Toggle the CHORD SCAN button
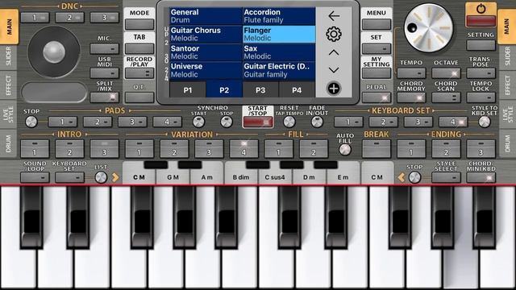Image resolution: width=516 pixels, height=290 pixels. pos(446,97)
